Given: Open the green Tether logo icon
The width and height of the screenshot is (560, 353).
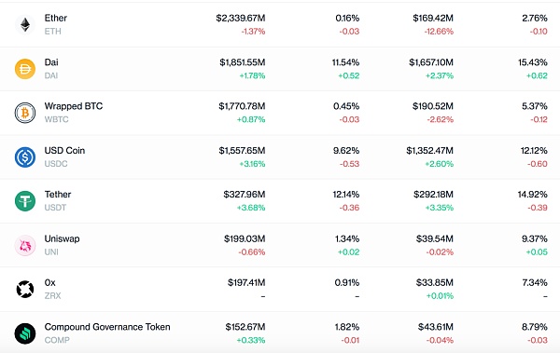Looking at the screenshot, I should (x=25, y=201).
